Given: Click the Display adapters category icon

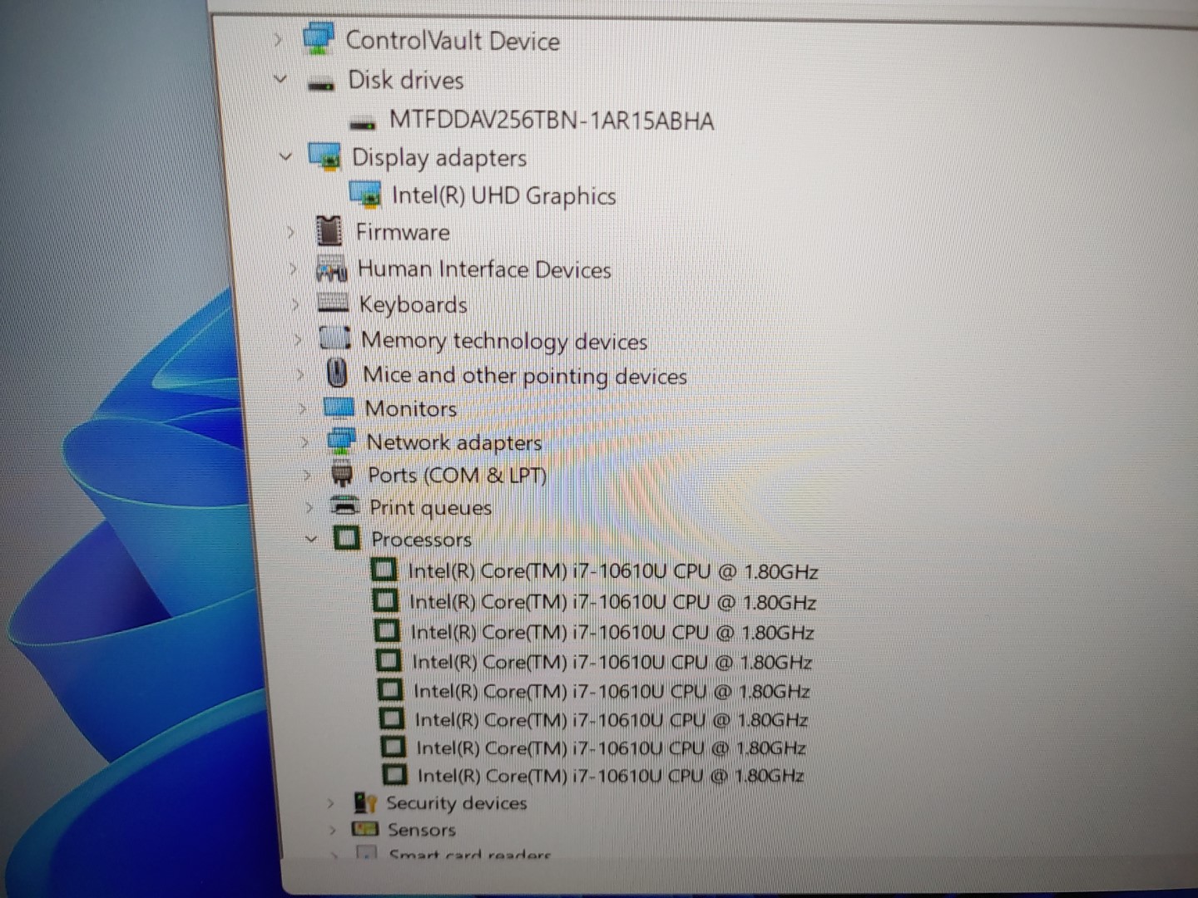Looking at the screenshot, I should [324, 156].
